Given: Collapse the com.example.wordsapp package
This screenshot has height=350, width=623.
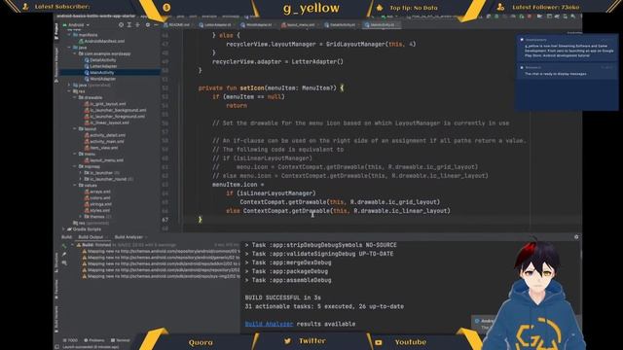Looking at the screenshot, I should pyautogui.click(x=75, y=53).
